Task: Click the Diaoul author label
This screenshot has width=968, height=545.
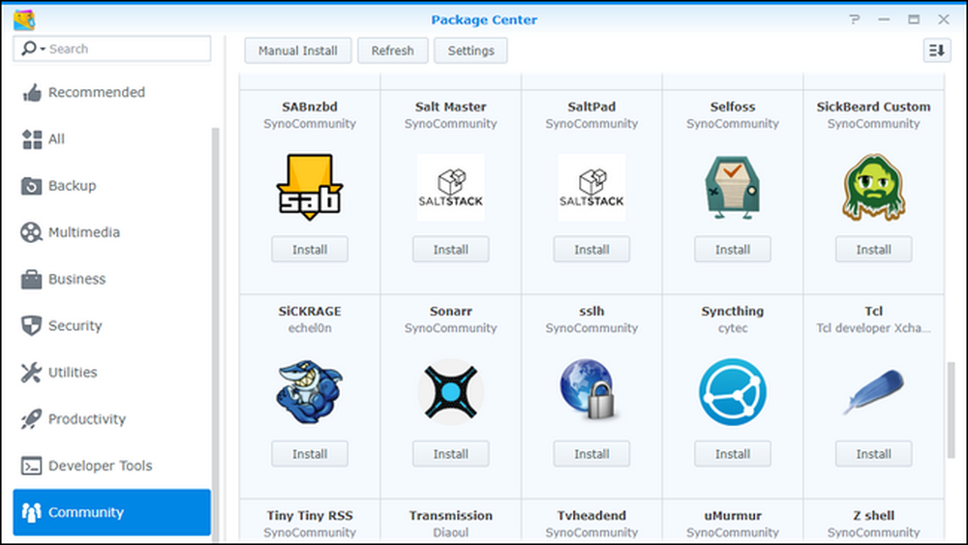Action: pyautogui.click(x=451, y=532)
